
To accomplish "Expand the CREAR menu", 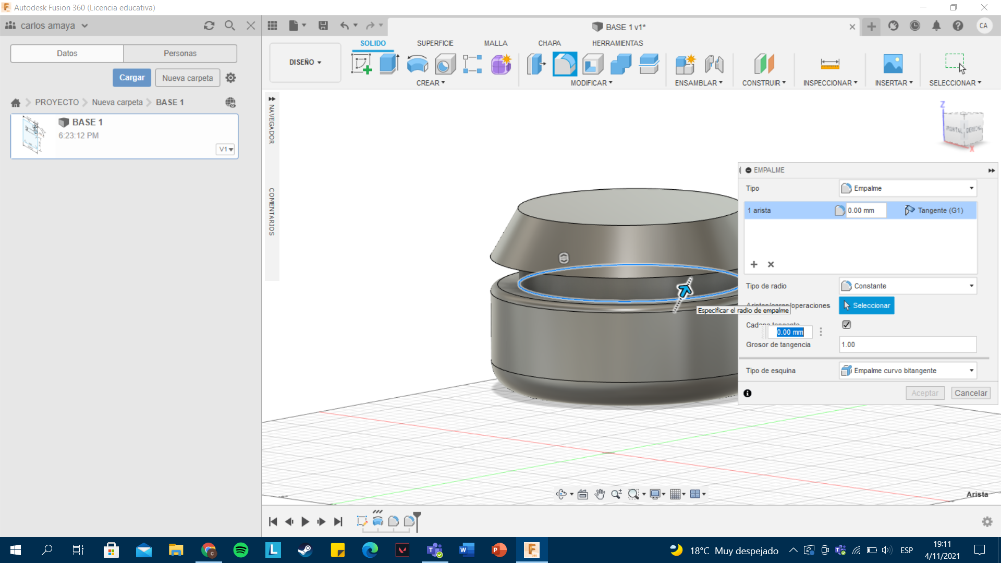I will click(x=431, y=83).
